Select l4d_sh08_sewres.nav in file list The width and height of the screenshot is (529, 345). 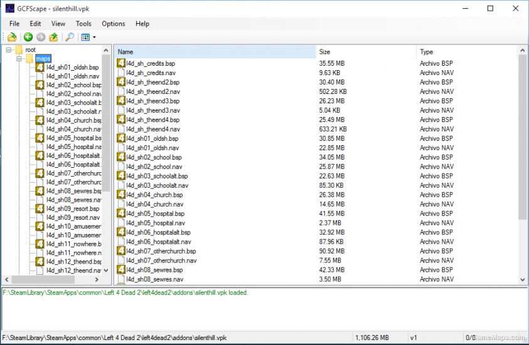click(155, 279)
